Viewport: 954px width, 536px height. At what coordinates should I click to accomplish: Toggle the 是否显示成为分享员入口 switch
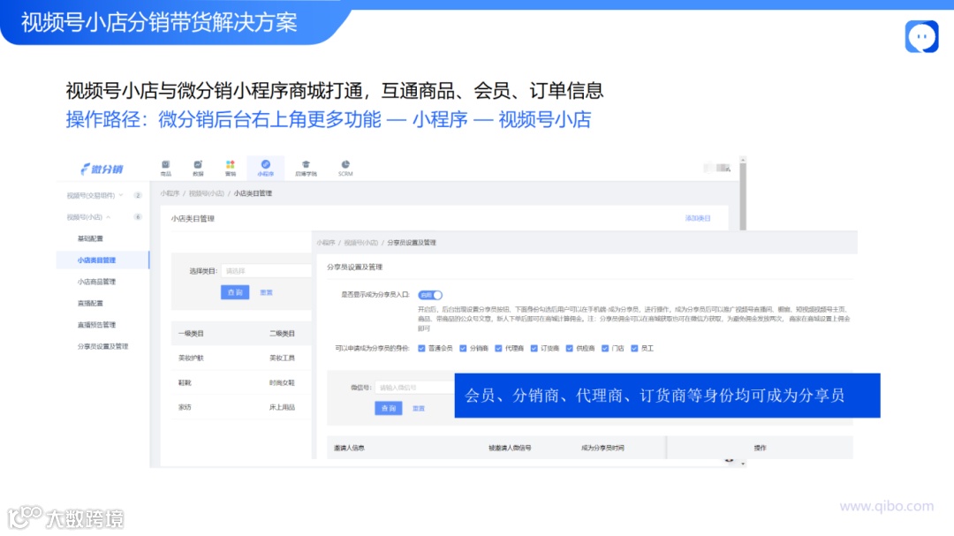(430, 294)
